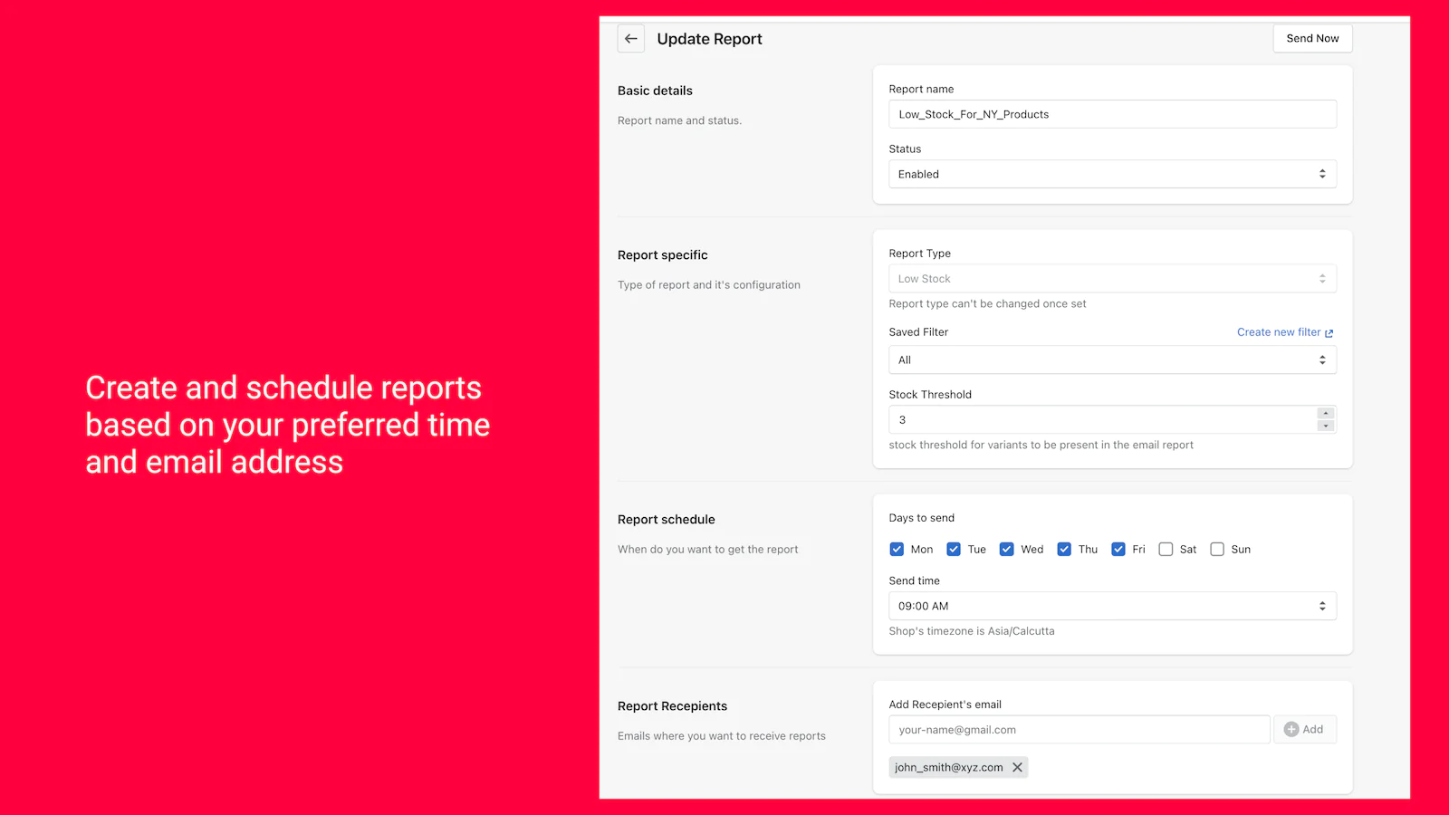
Task: Focus the Add Recepient's email input
Action: tap(1079, 730)
